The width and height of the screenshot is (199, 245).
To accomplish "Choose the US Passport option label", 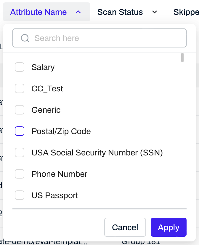I will point(55,195).
